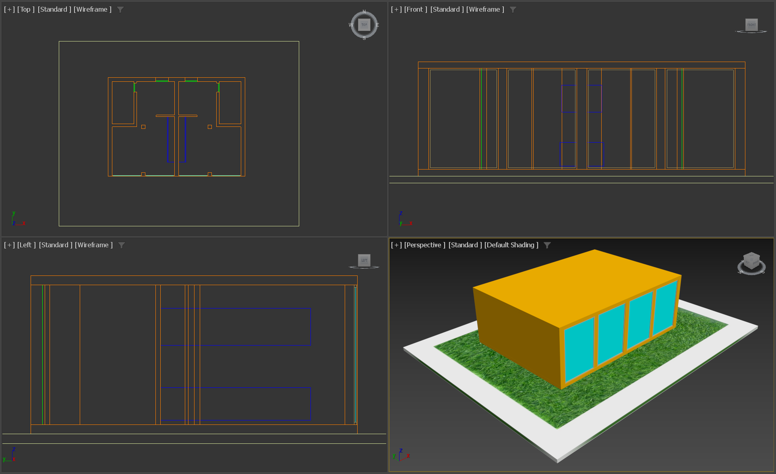Click the E compass letter on ViewCube
This screenshot has height=474, width=776.
pyautogui.click(x=377, y=25)
